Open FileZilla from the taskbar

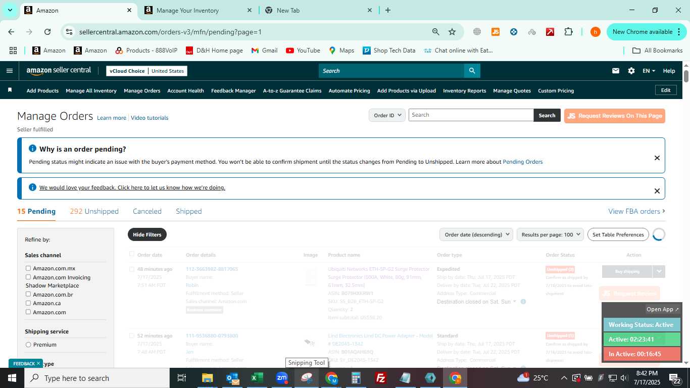[381, 378]
